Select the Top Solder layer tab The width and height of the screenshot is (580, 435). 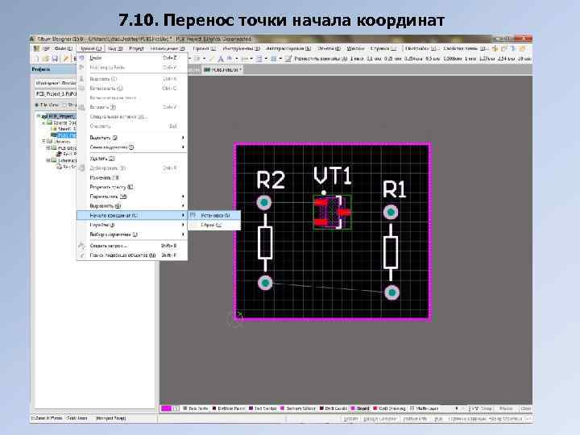pyautogui.click(x=263, y=408)
